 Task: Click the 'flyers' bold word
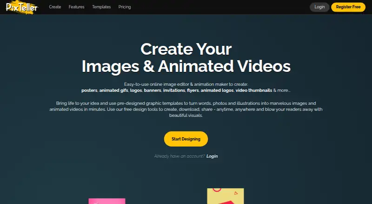tap(193, 90)
